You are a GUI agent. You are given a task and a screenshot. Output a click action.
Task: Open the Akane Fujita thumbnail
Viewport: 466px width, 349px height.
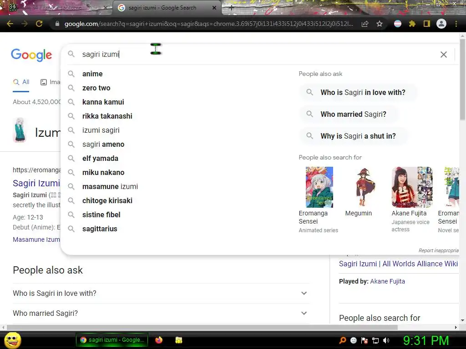[412, 187]
